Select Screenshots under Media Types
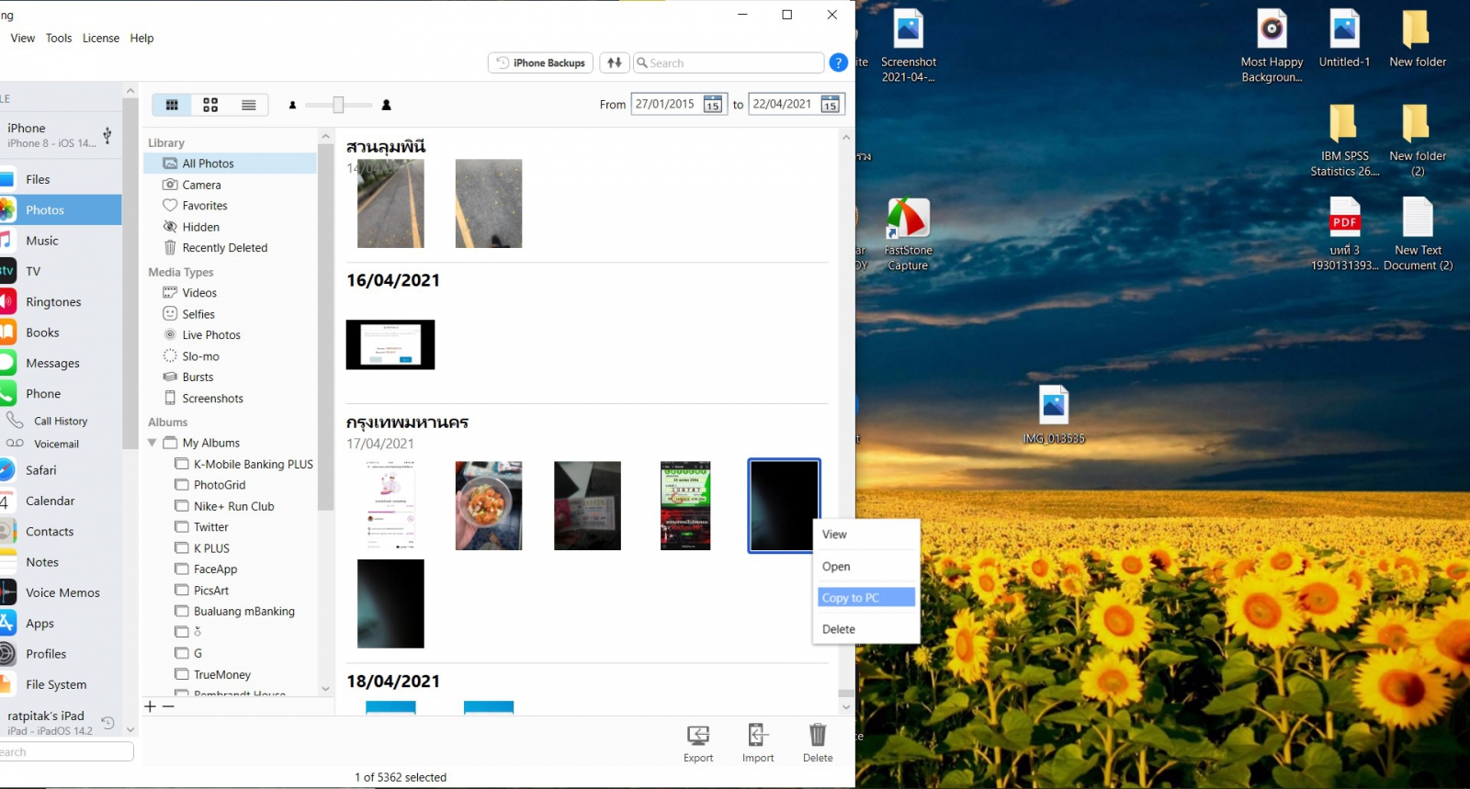The width and height of the screenshot is (1470, 789). 230,399
